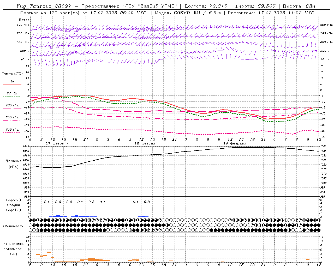The height and width of the screenshot is (267, 334).
Task: Click the Осадки panel label
Action: click(14, 205)
